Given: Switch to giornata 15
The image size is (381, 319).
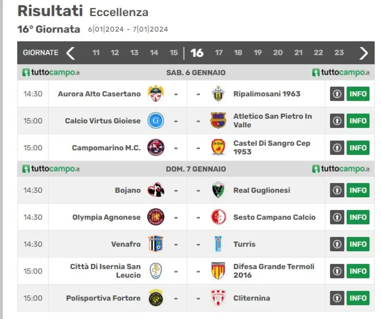Looking at the screenshot, I should coord(174,53).
